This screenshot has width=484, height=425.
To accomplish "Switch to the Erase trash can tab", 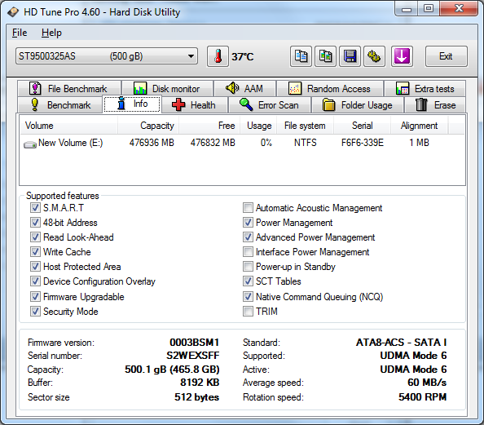I will [x=435, y=105].
